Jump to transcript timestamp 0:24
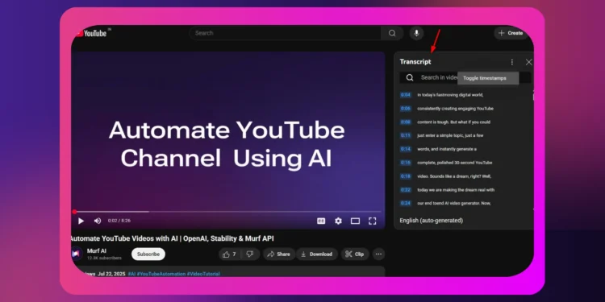605x302 pixels. (406, 203)
